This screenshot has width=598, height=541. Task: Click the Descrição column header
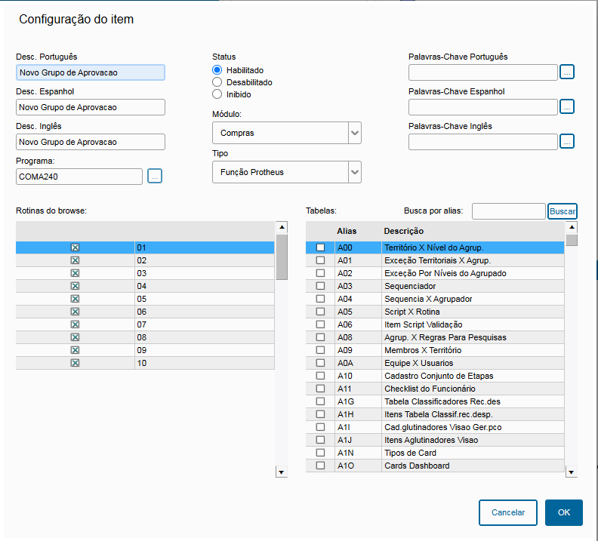(x=403, y=231)
